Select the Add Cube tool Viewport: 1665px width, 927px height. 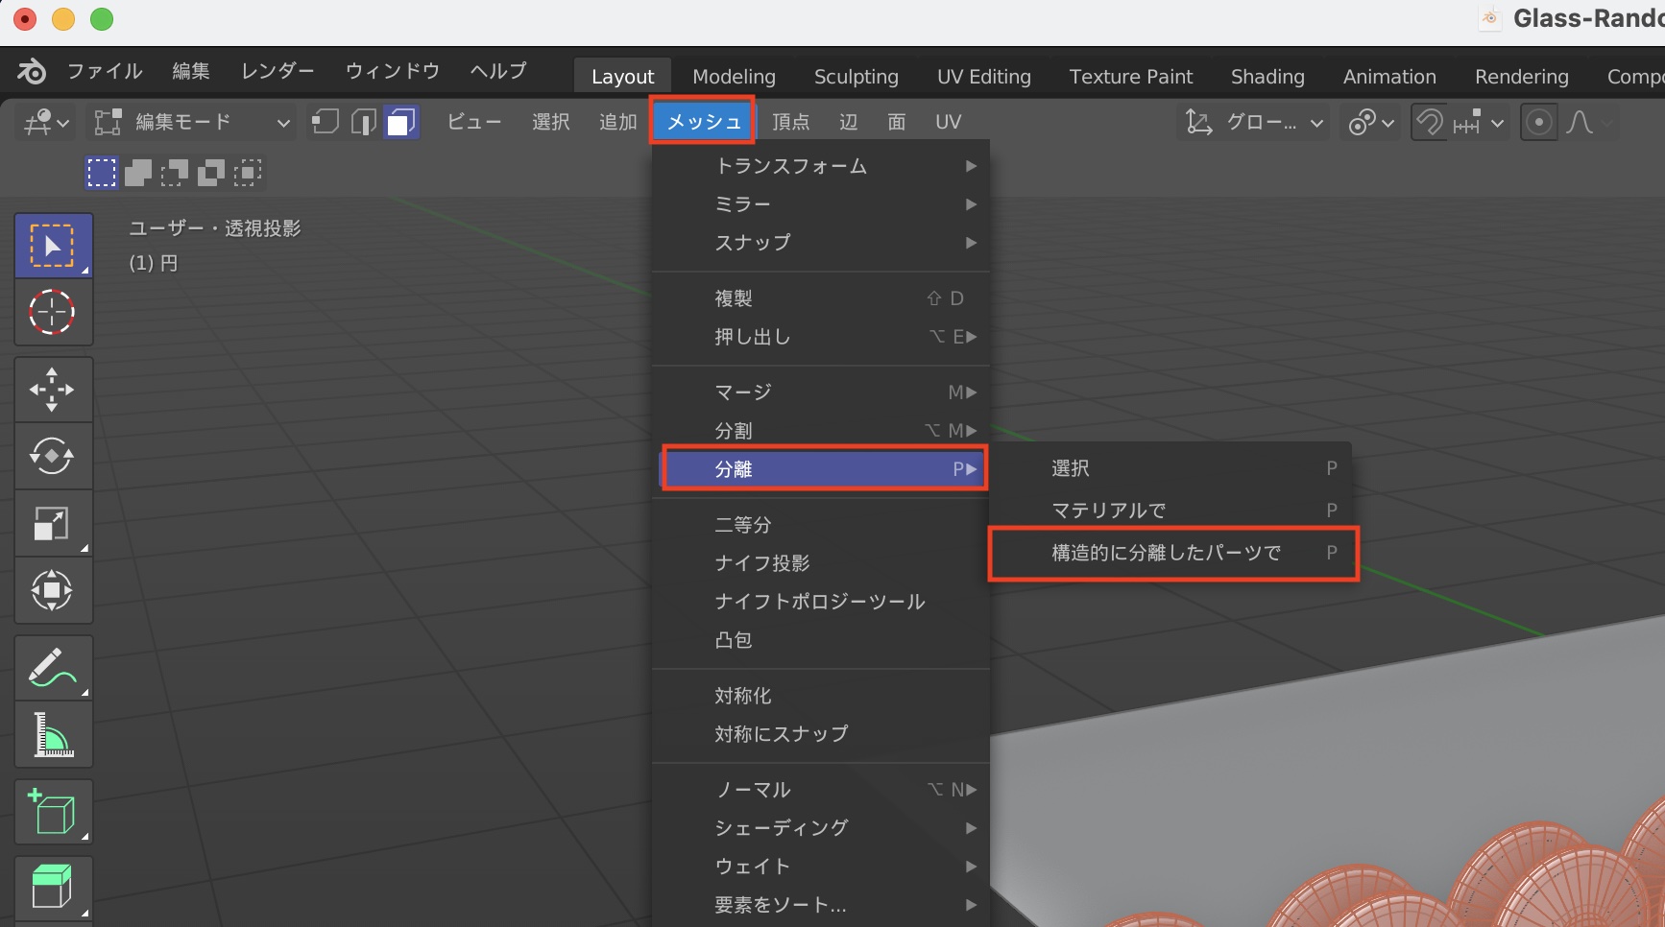point(52,812)
